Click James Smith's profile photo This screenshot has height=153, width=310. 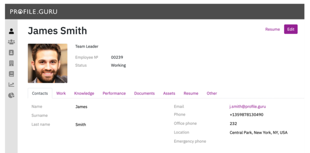(x=47, y=63)
